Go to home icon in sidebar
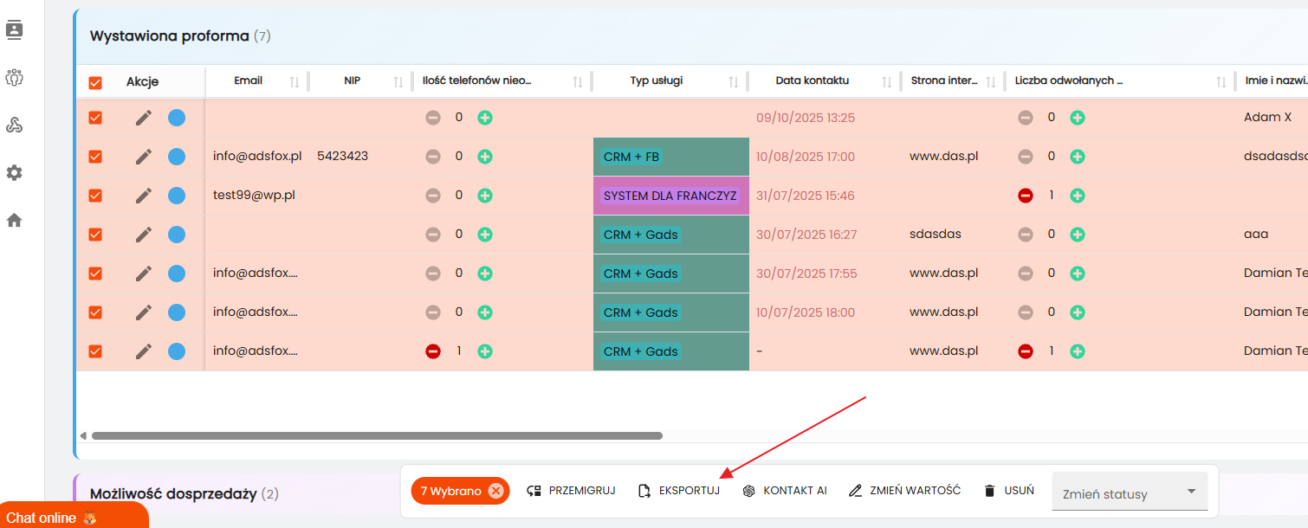Screen dimensions: 1308x528 pyautogui.click(x=14, y=221)
